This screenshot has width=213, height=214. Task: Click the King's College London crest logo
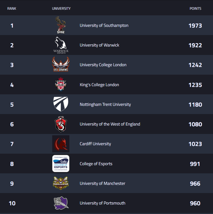(x=61, y=85)
